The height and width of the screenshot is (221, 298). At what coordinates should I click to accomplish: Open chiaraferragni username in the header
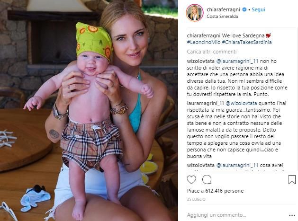point(223,9)
